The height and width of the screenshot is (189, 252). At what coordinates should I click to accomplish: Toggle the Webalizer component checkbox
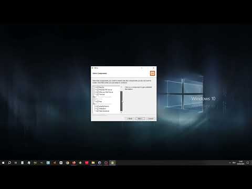[x=98, y=109]
